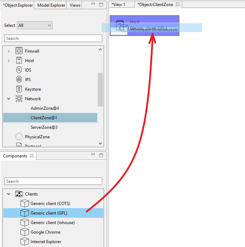The image size is (245, 247).
Task: Click the Clients folder icon
Action: coord(19,194)
